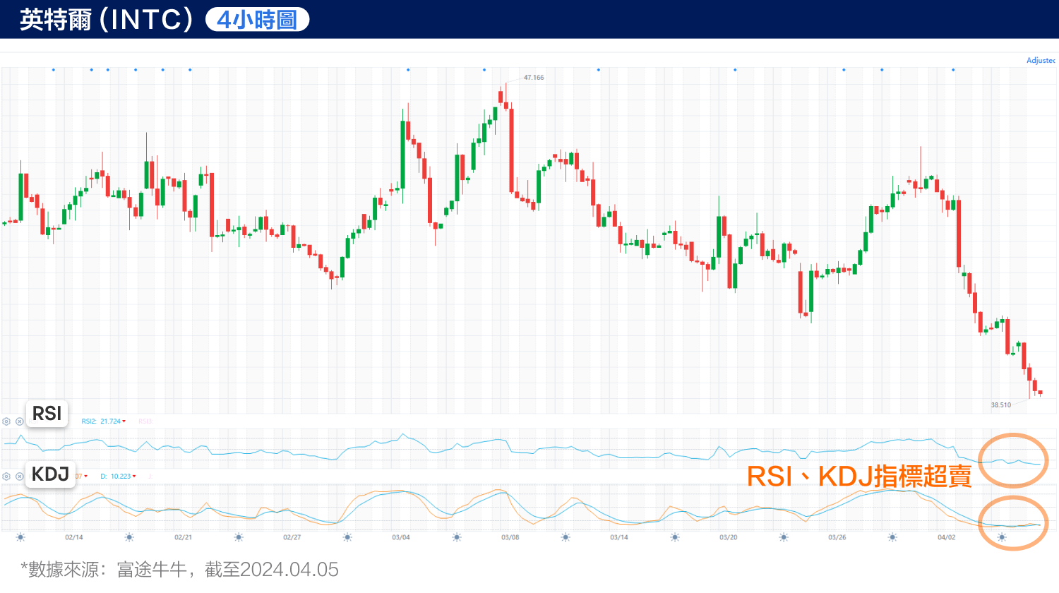Click the Adjusted price link
The width and height of the screenshot is (1059, 593).
[x=1041, y=61]
